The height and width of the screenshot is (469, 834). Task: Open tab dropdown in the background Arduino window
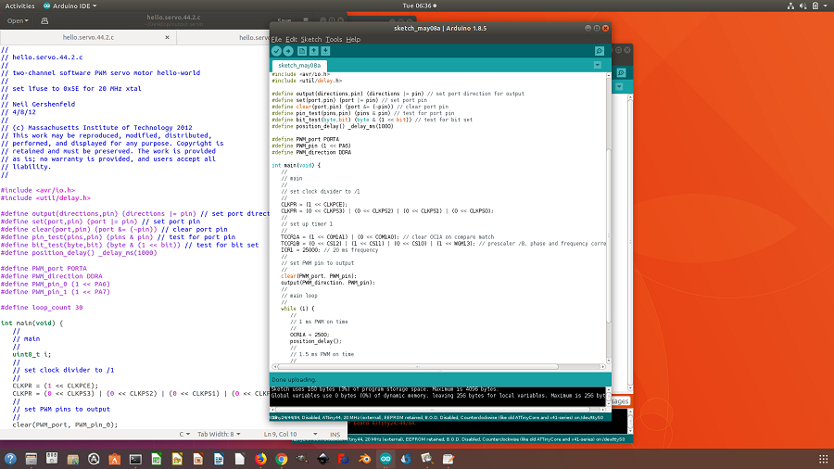pos(620,86)
